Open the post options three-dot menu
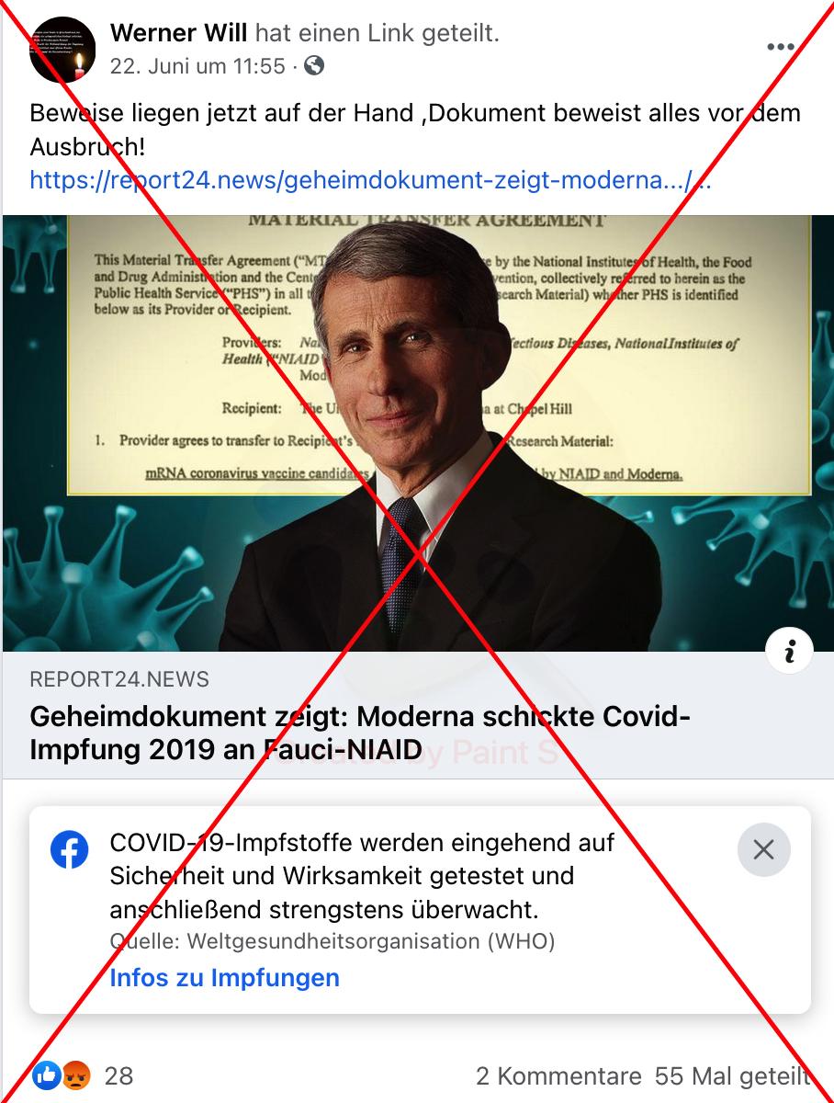This screenshot has height=1103, width=834. (781, 48)
